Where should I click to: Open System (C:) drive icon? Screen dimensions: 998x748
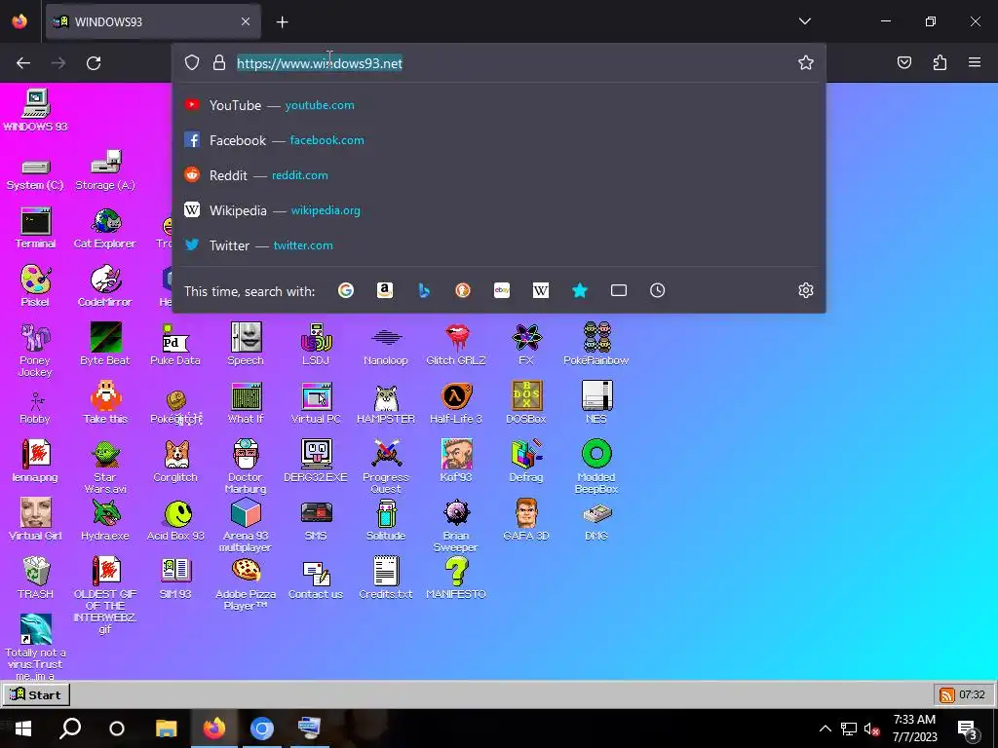[36, 168]
